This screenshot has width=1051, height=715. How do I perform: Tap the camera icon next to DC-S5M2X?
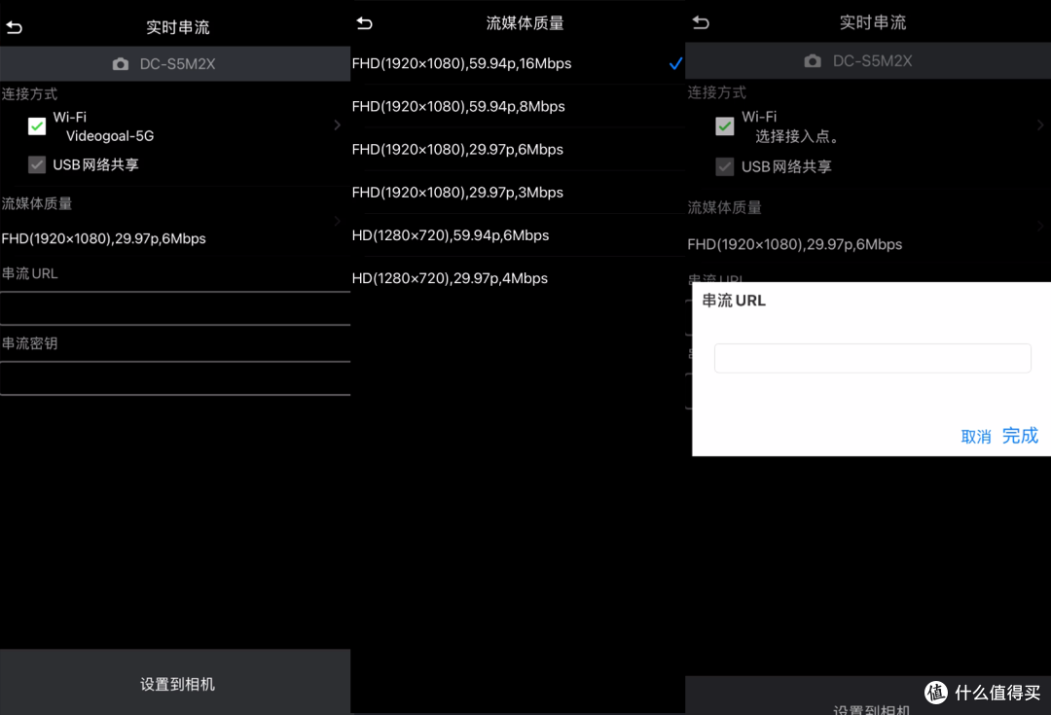[x=120, y=63]
